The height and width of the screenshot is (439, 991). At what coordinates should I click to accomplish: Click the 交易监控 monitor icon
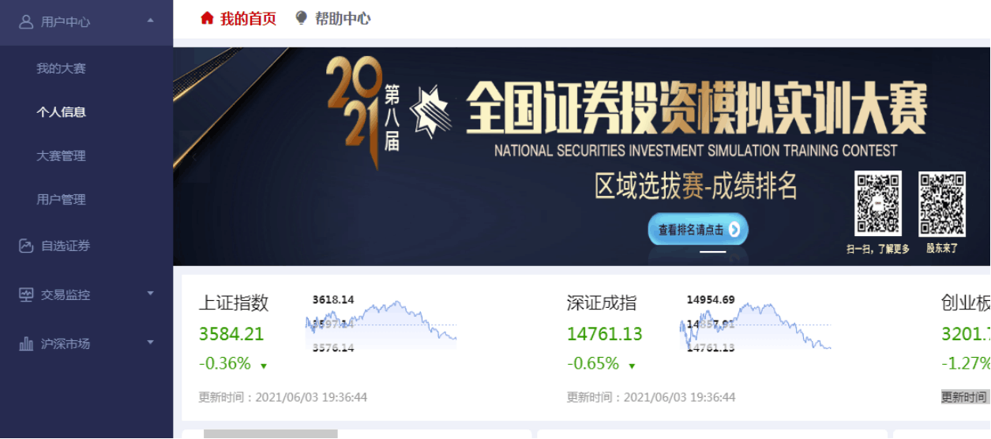26,295
